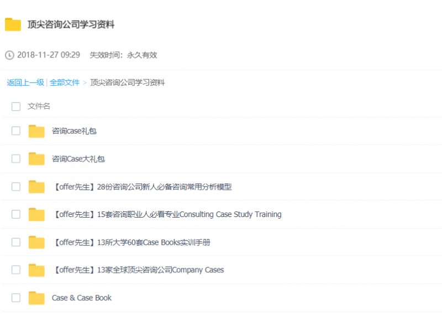Open the 咨询Case大礼包 folder name
Screen dimensions: 442x328
click(x=78, y=159)
